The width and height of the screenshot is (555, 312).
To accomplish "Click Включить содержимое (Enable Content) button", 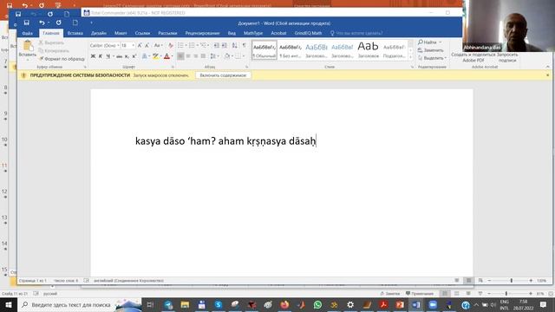I will click(x=223, y=75).
